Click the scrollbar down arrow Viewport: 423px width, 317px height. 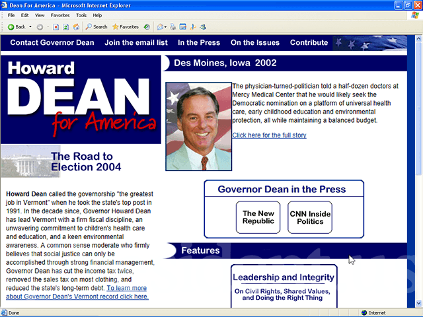(418, 304)
